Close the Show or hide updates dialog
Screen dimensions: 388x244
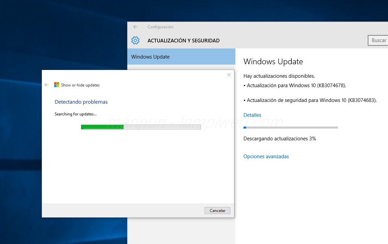tap(229, 75)
